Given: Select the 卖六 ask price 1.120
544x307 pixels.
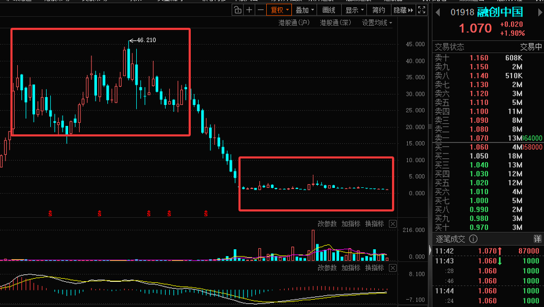Looking at the screenshot, I should tap(479, 94).
